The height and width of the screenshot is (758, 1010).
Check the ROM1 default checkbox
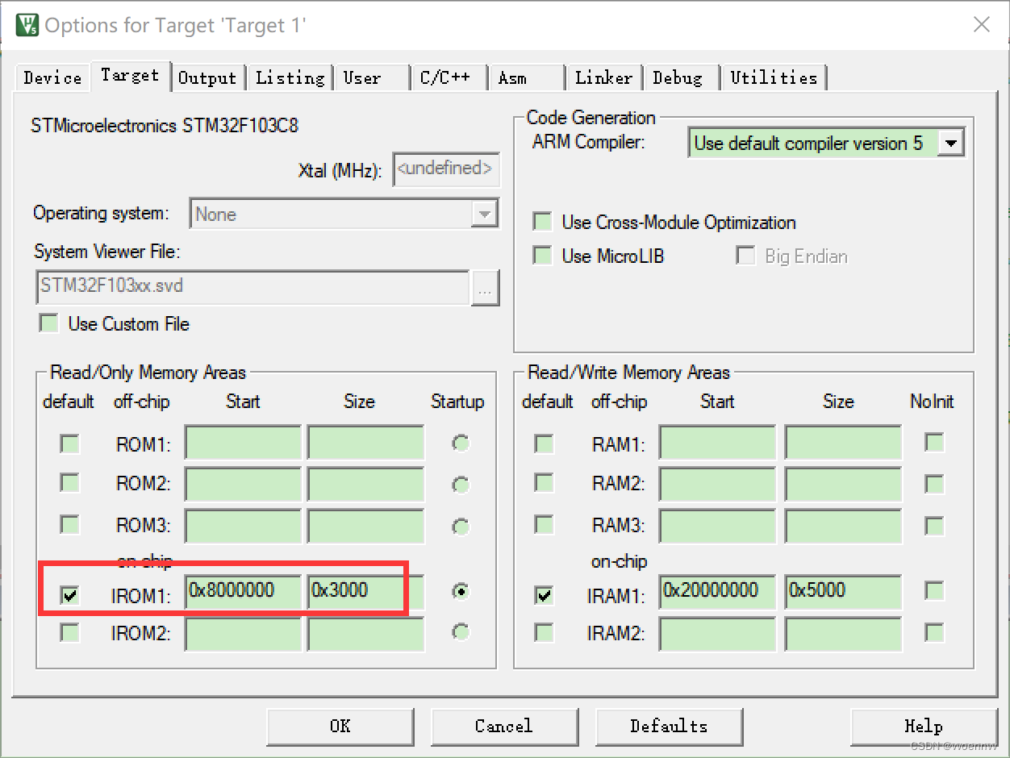(x=69, y=443)
